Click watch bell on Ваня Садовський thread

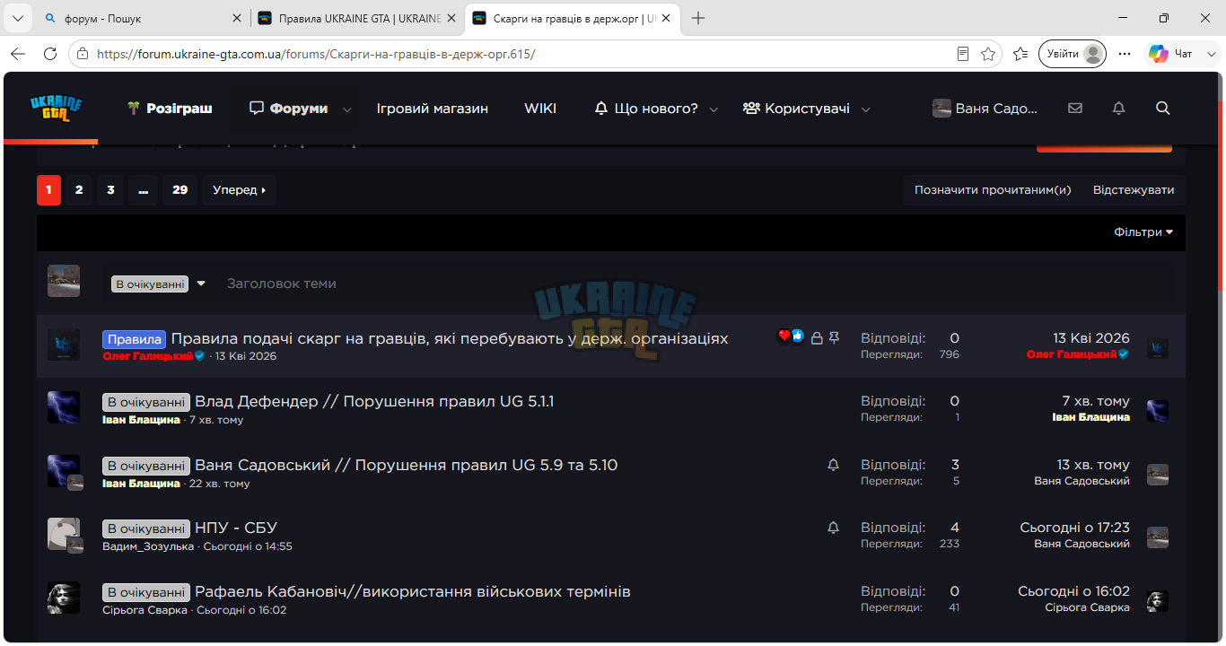click(x=833, y=465)
